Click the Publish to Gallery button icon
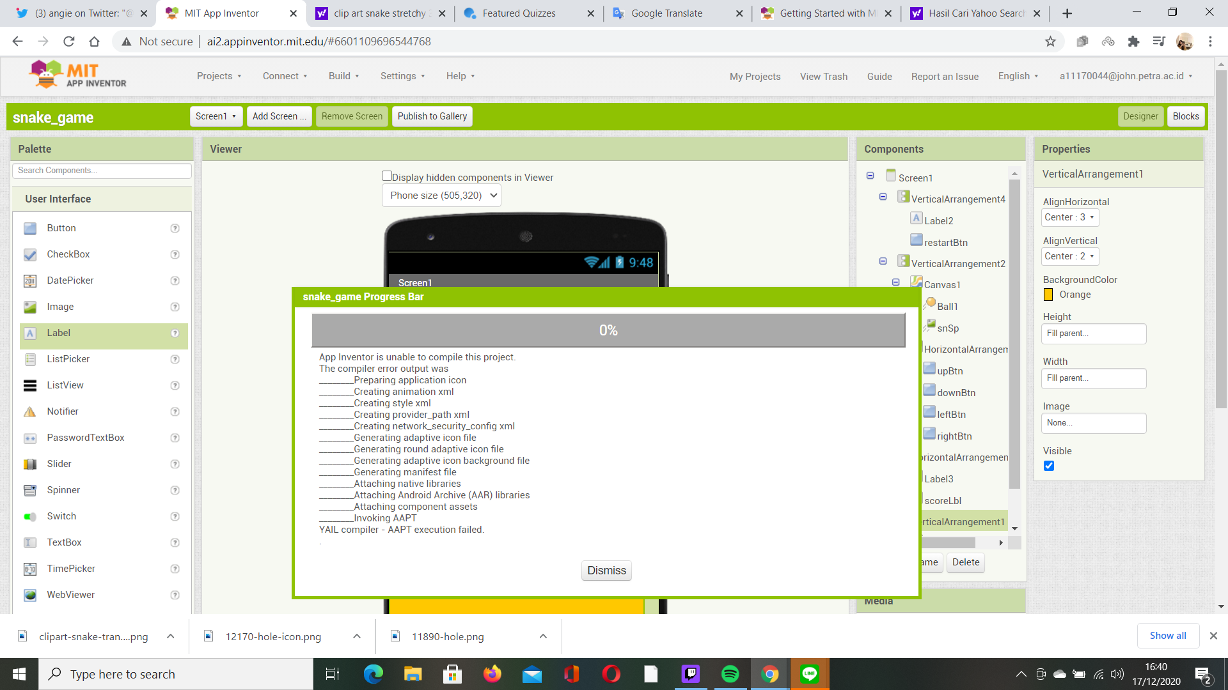 click(x=432, y=116)
